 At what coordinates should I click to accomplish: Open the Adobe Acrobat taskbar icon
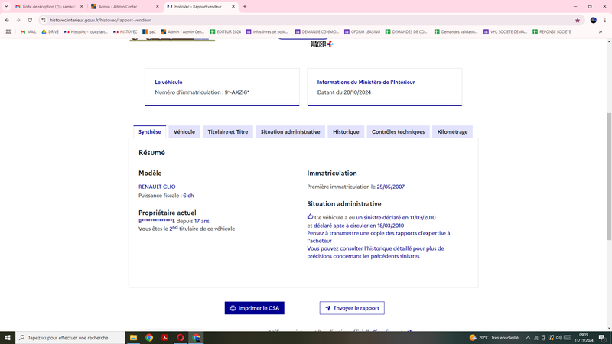pos(164,338)
